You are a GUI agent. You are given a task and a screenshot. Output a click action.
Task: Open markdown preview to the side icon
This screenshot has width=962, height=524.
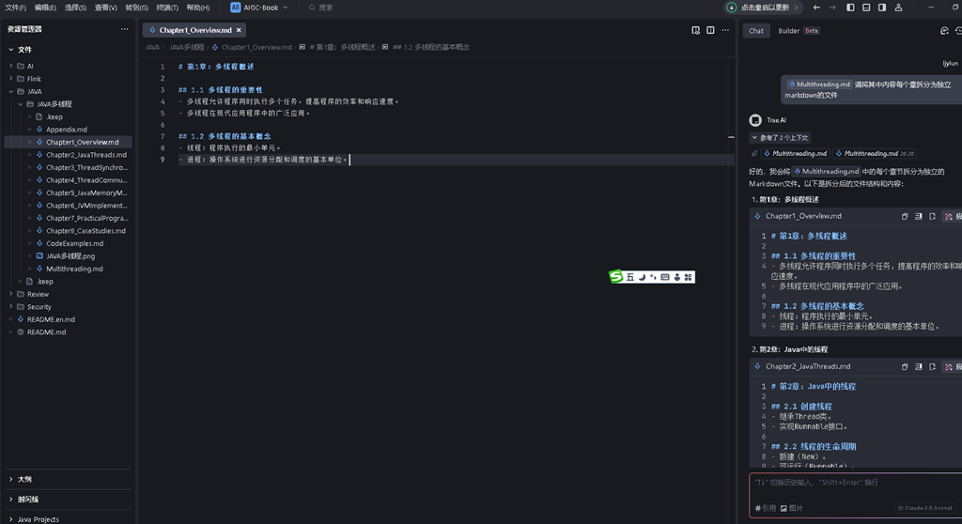[x=696, y=30]
